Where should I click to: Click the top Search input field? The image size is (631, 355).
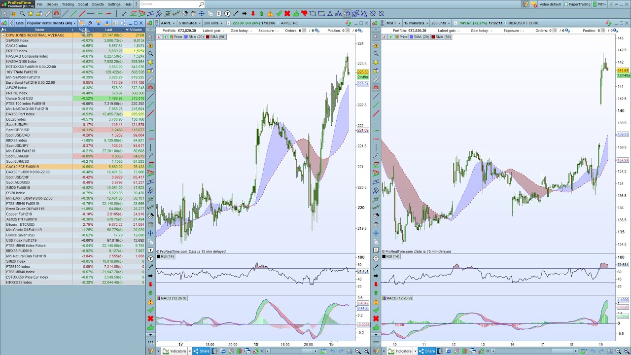171,4
